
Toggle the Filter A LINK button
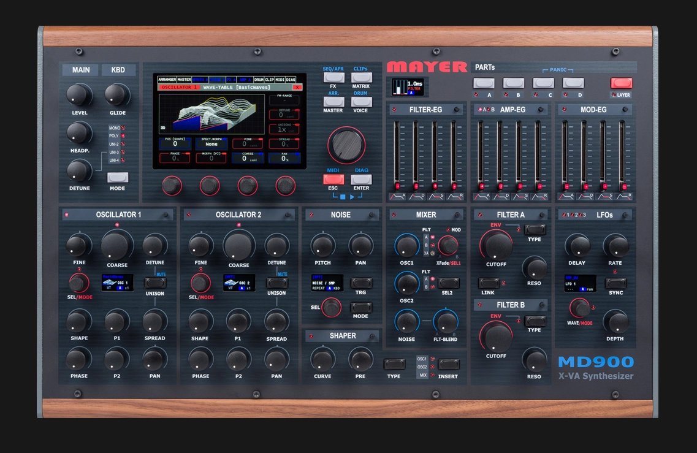tap(489, 283)
